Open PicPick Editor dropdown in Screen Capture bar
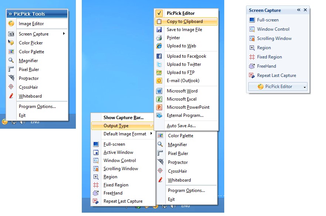Image resolution: width=326 pixels, height=216 pixels. click(305, 87)
